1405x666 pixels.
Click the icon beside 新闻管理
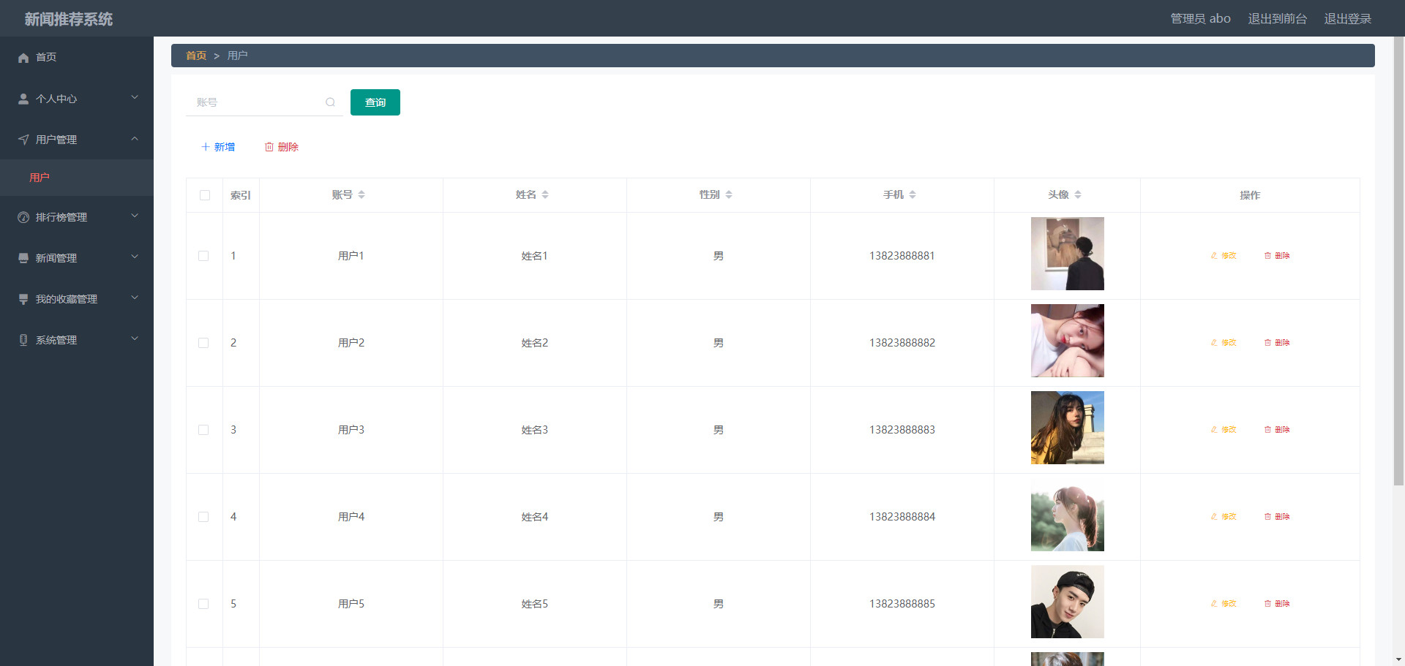point(23,258)
